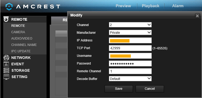202x98 pixels.
Task: Expand the SETTING section
Action: 20,77
